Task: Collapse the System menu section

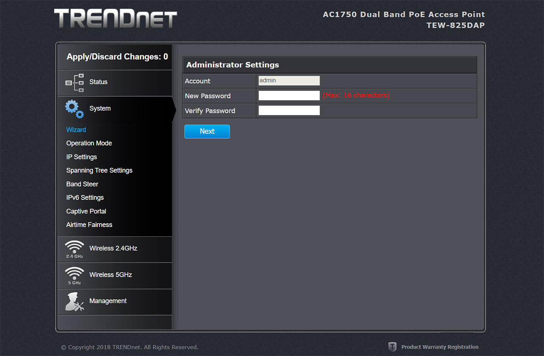Action: tap(100, 109)
